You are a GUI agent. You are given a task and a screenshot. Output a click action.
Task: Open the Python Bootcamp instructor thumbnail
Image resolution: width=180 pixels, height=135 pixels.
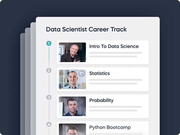[72, 129]
